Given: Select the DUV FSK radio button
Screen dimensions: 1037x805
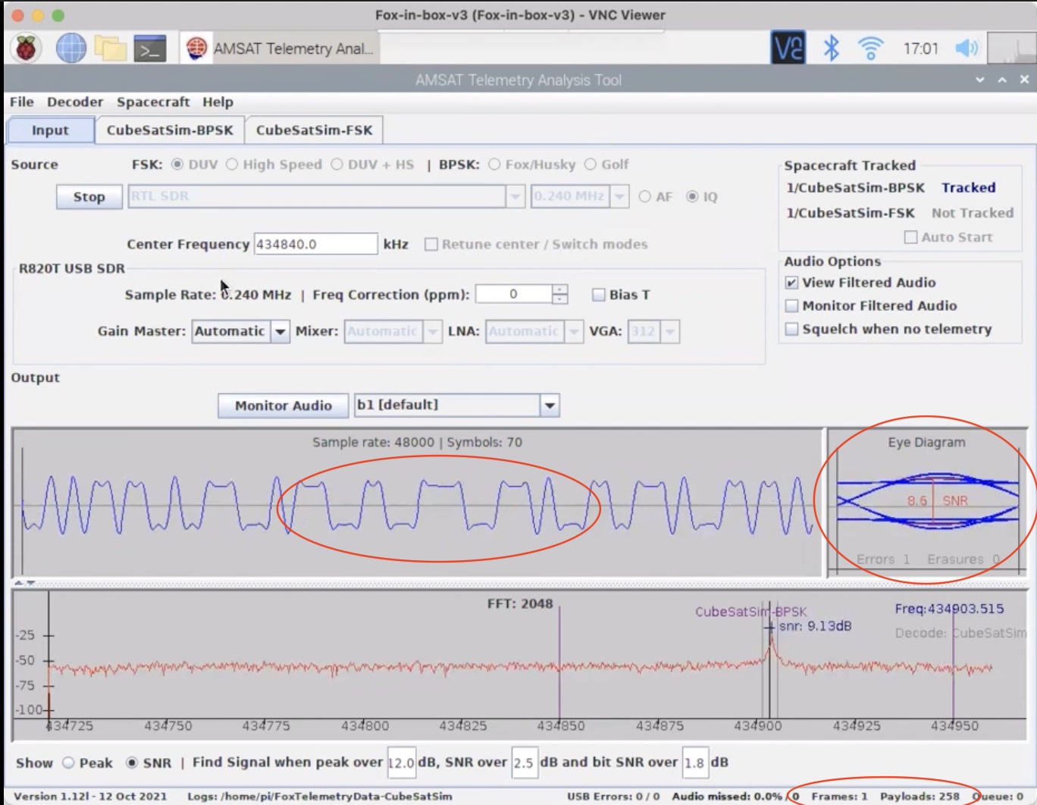Looking at the screenshot, I should pos(177,164).
